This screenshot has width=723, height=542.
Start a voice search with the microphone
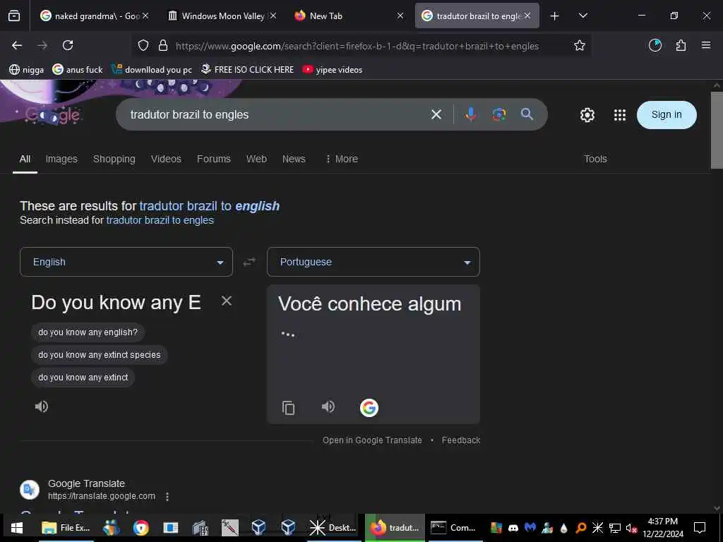470,114
